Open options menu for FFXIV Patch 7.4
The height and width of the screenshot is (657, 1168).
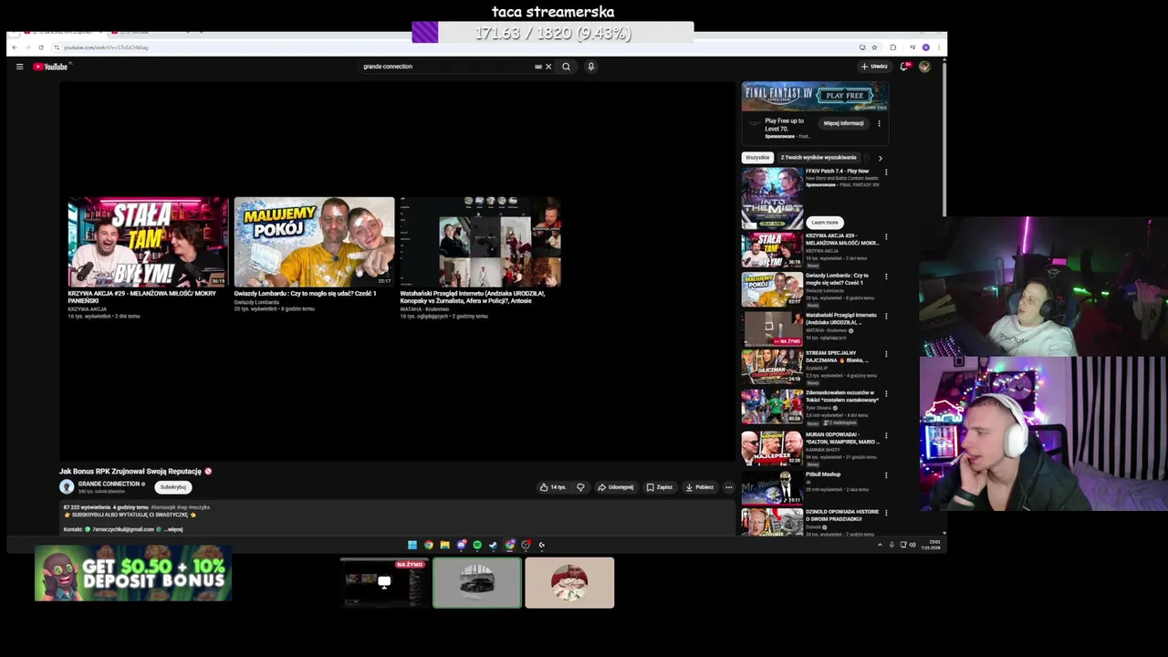click(885, 172)
